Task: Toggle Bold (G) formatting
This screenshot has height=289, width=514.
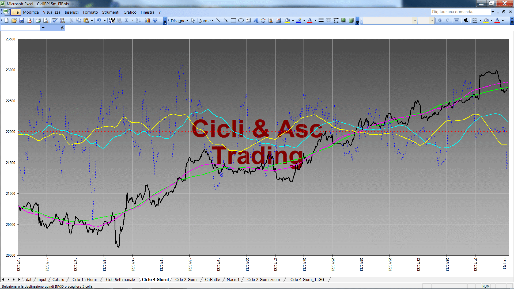Action: click(440, 20)
